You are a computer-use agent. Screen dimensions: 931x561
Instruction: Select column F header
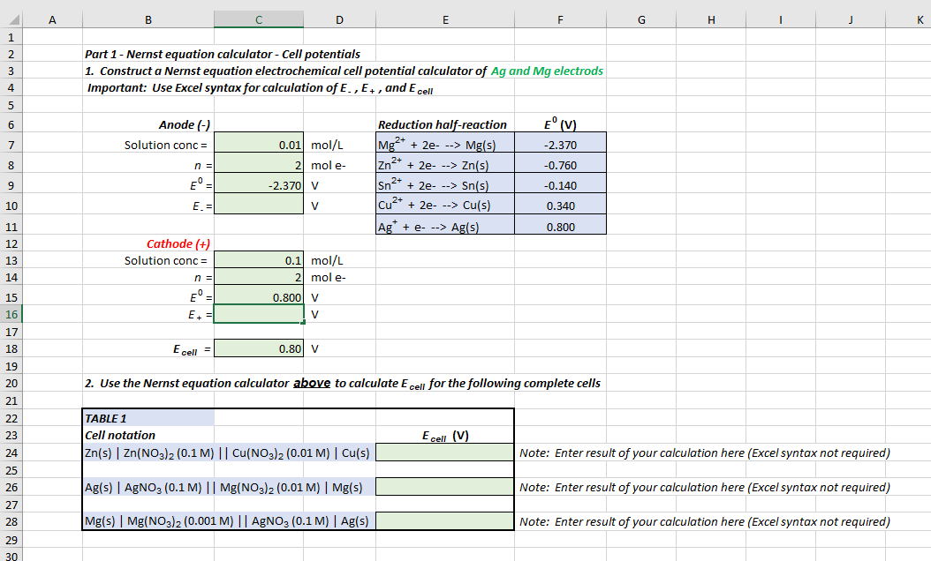(560, 19)
